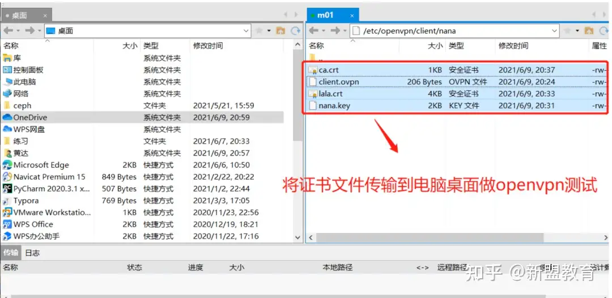Click the bookmark star in the local pane

(x=259, y=31)
